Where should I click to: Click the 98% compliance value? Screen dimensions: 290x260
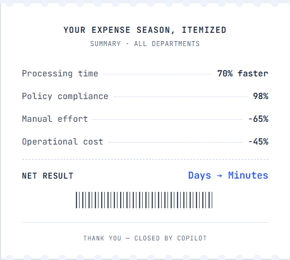(x=260, y=96)
